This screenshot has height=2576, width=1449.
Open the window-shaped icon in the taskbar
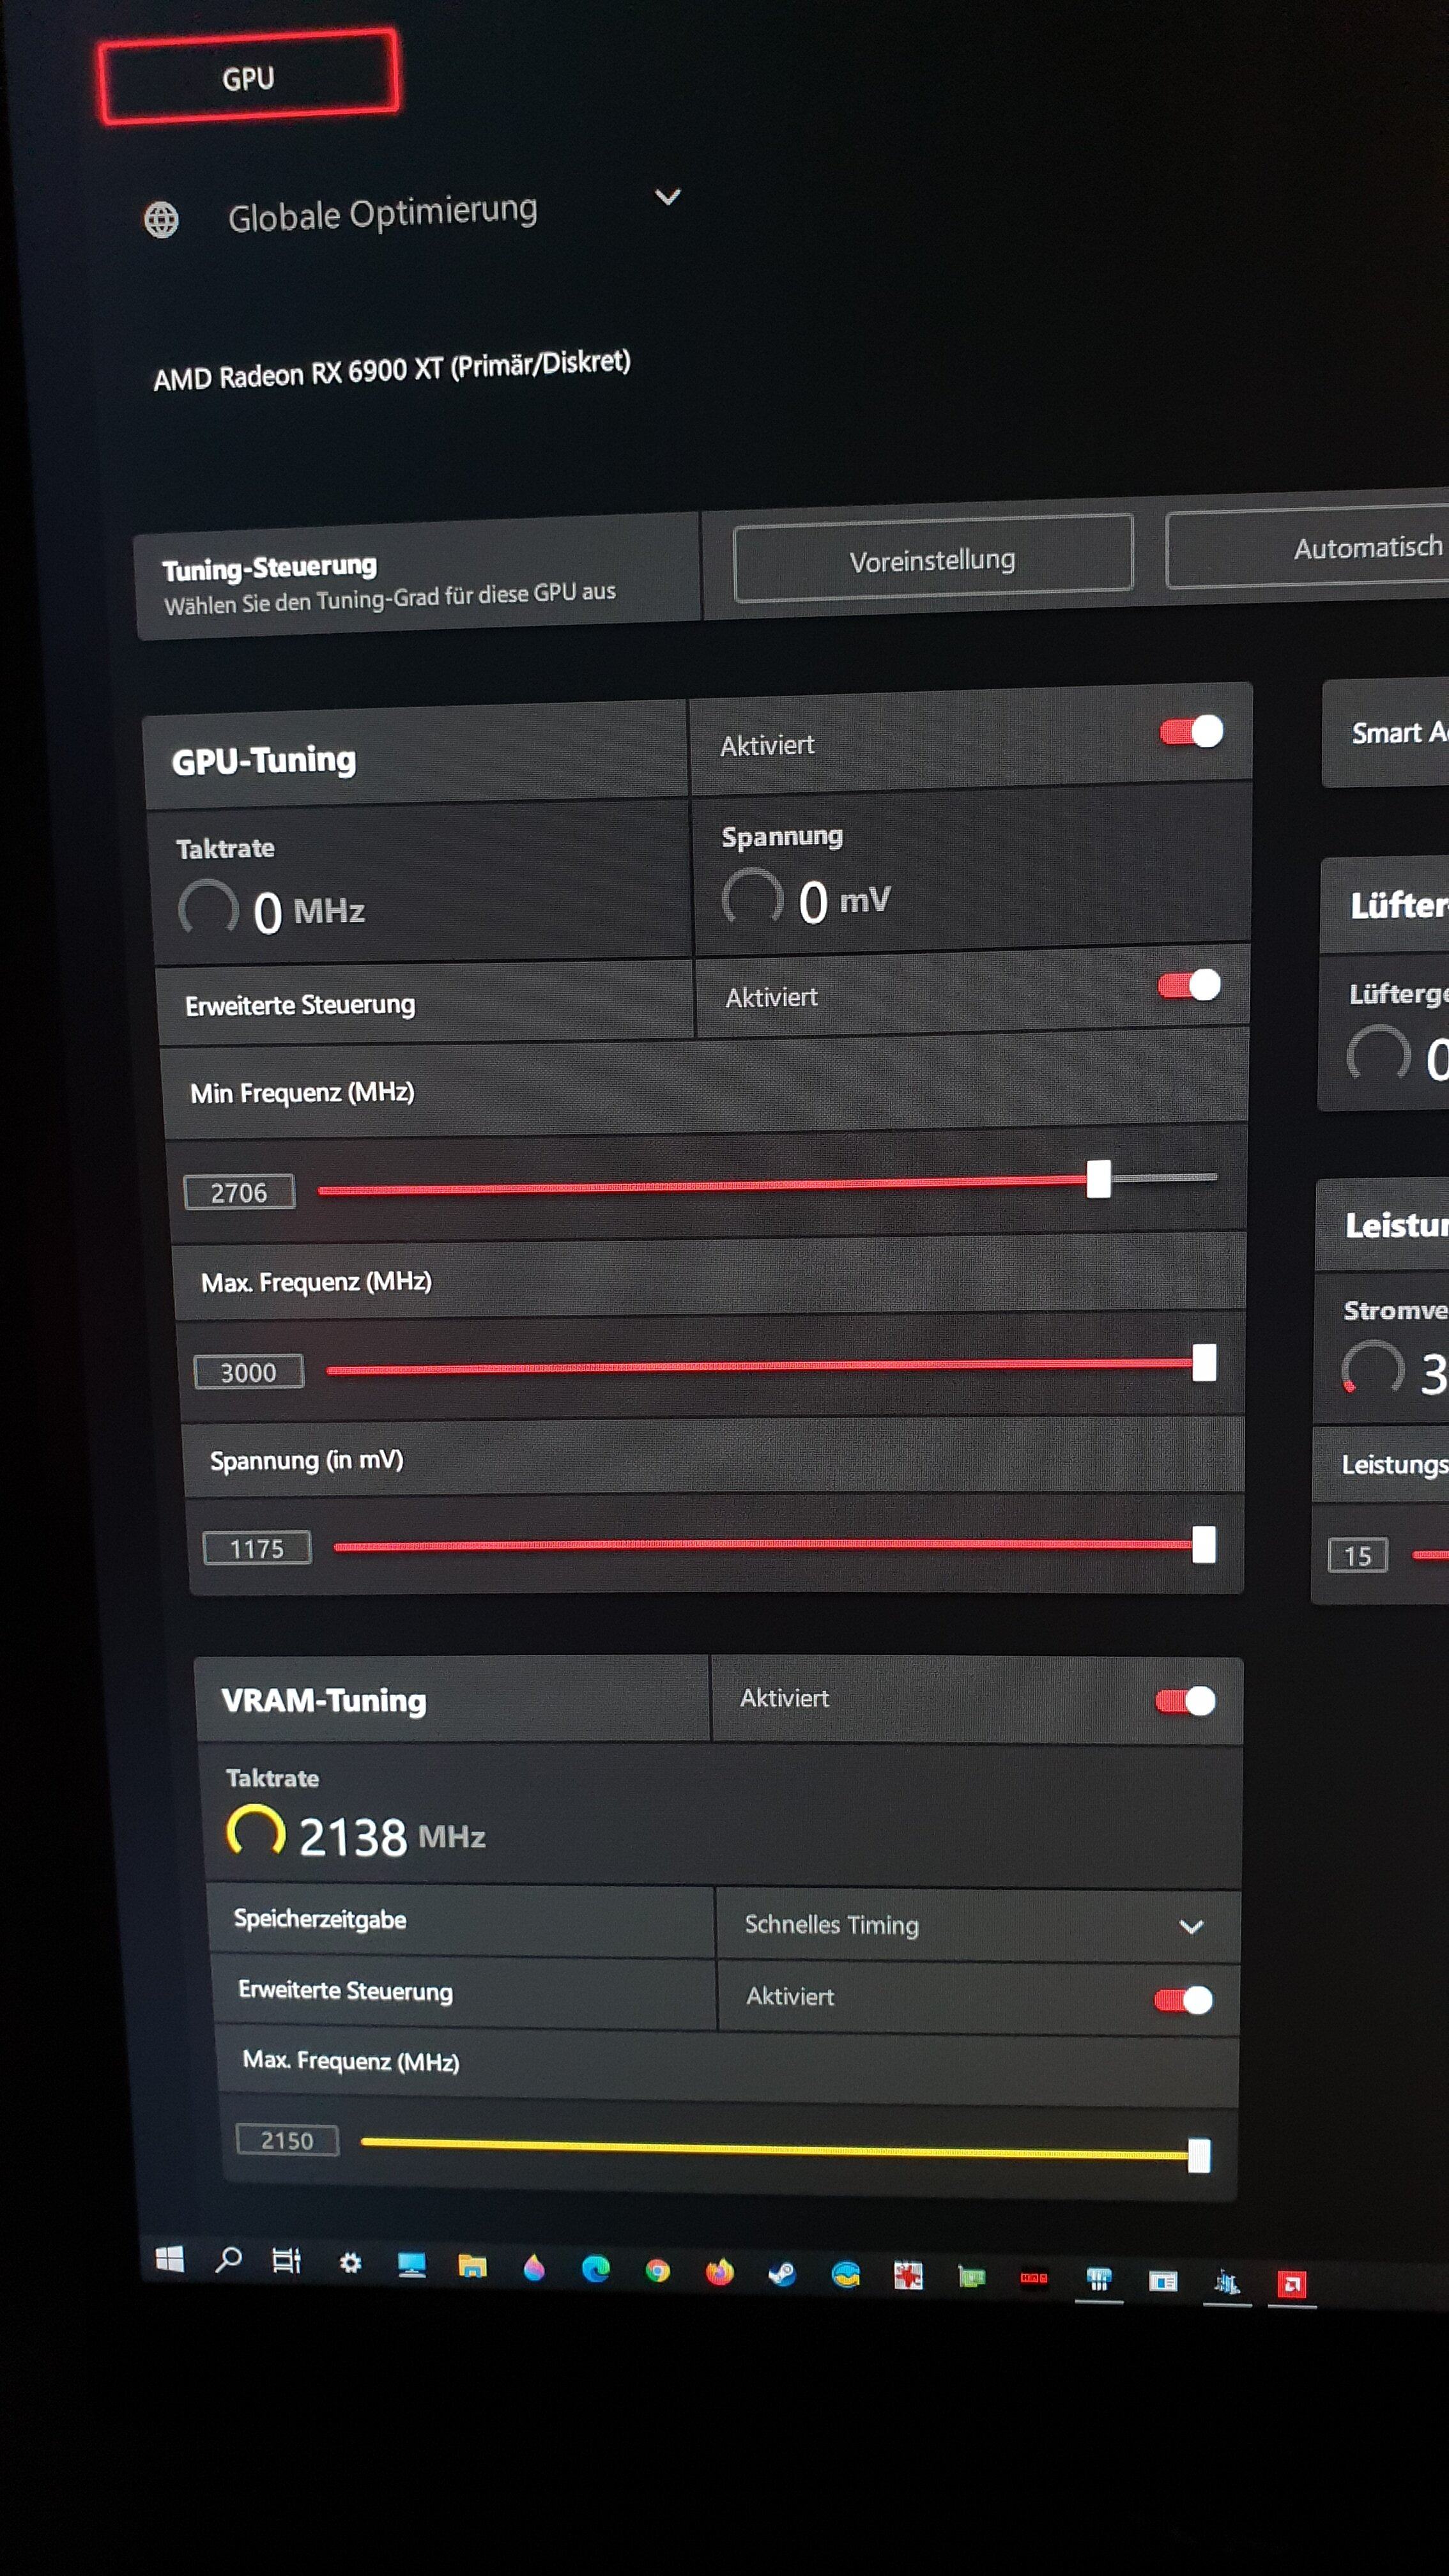pos(1162,2281)
